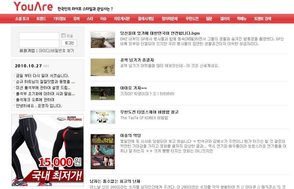Image resolution: width=294 pixels, height=189 pixels.
Task: Open notice 미션 출석부에 관하여 설명 드립
Action: (x=43, y=88)
